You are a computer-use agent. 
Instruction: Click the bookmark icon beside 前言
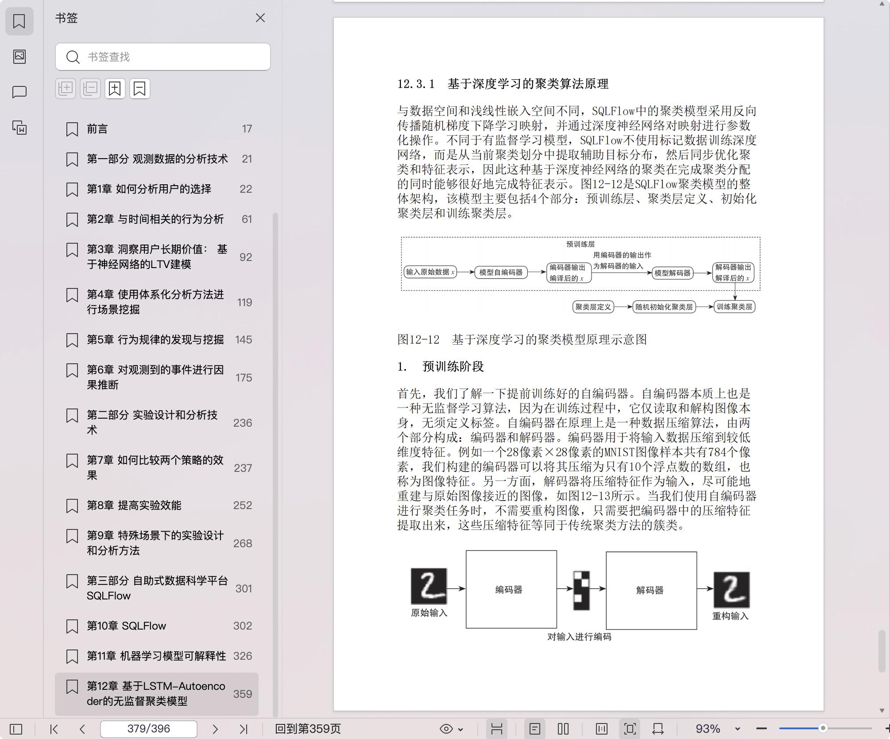pyautogui.click(x=72, y=129)
